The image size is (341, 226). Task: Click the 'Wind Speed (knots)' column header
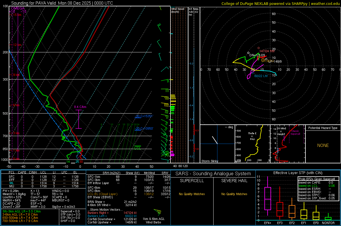[x=178, y=10]
